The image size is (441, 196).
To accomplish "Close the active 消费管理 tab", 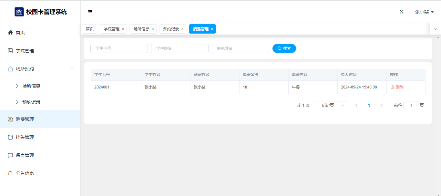I will tap(212, 29).
